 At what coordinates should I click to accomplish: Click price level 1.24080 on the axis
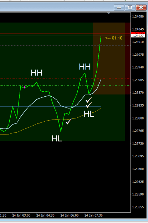tap(138, 16)
